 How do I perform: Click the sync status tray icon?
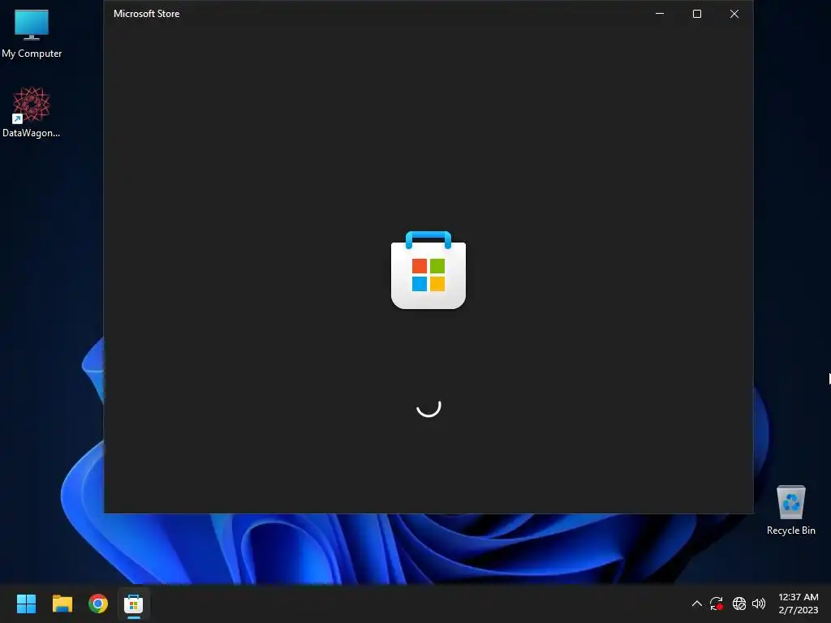pyautogui.click(x=717, y=604)
